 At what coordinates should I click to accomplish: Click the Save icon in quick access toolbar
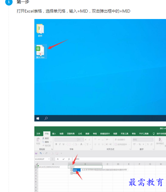(x=36, y=153)
